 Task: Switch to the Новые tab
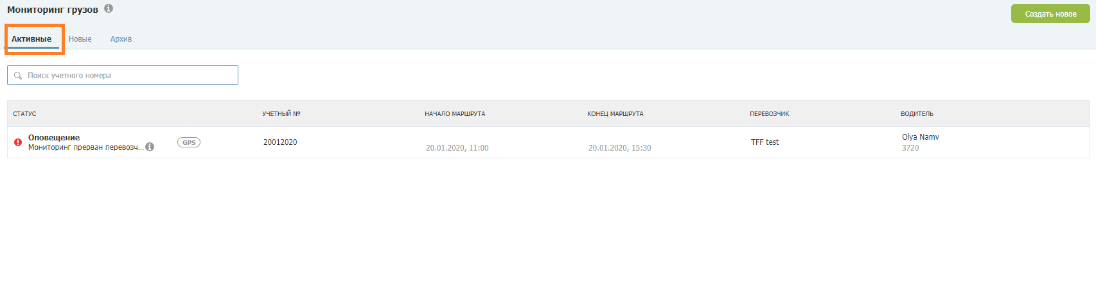(x=80, y=39)
